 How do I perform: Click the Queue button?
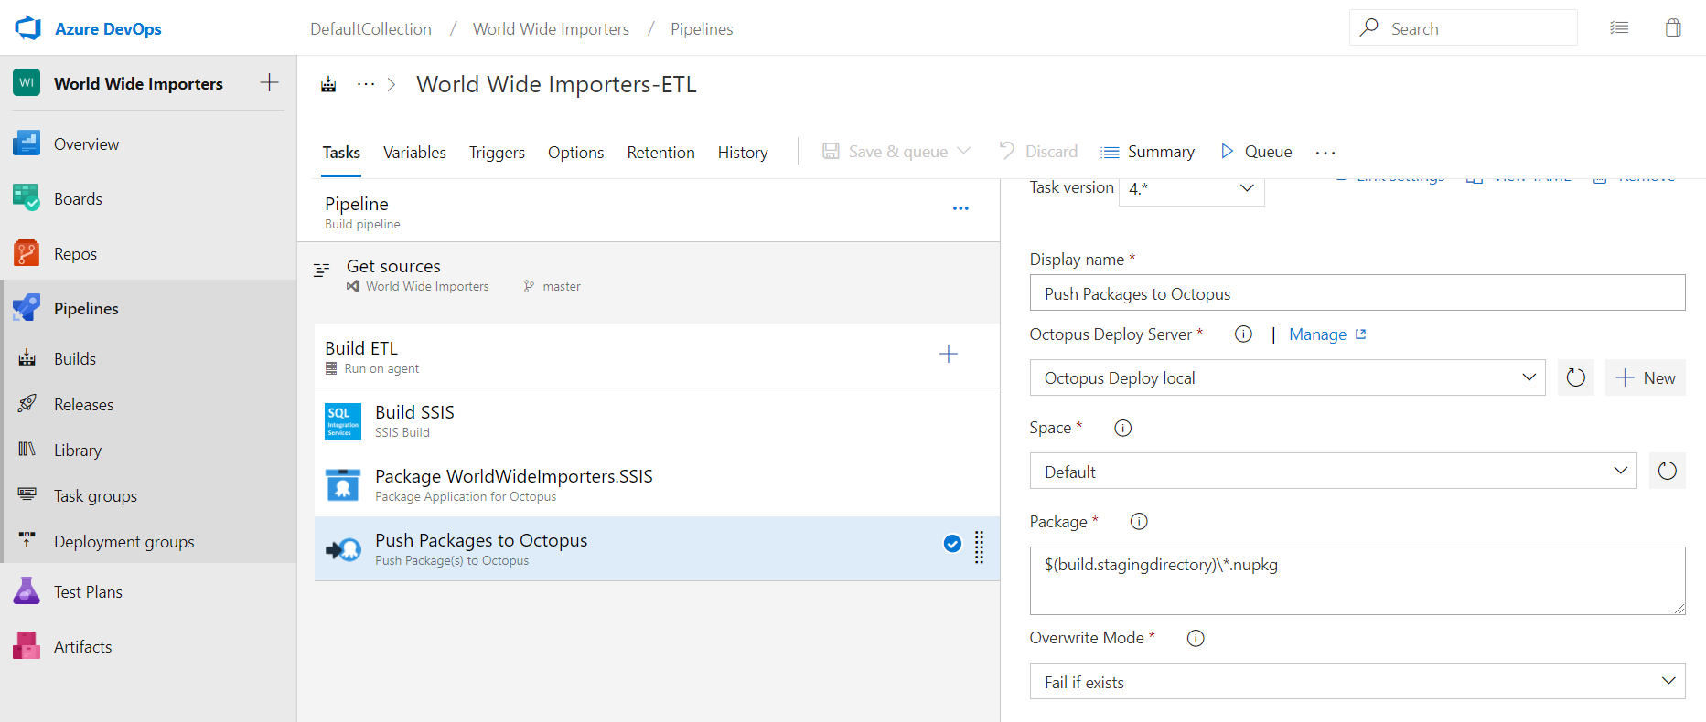[1257, 152]
